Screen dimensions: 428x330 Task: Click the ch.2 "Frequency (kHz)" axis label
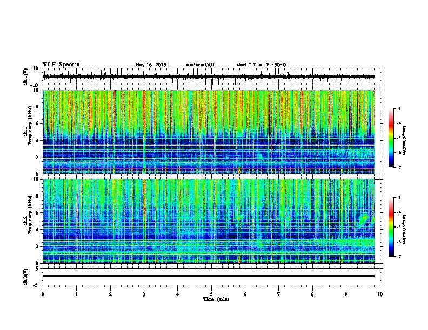point(30,215)
